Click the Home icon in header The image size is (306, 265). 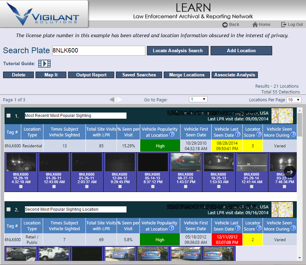point(255,25)
